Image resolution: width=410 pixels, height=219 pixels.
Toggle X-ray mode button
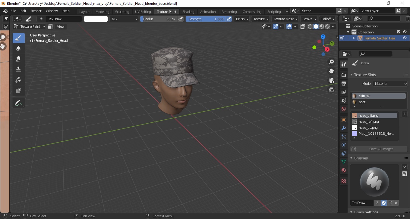[303, 26]
